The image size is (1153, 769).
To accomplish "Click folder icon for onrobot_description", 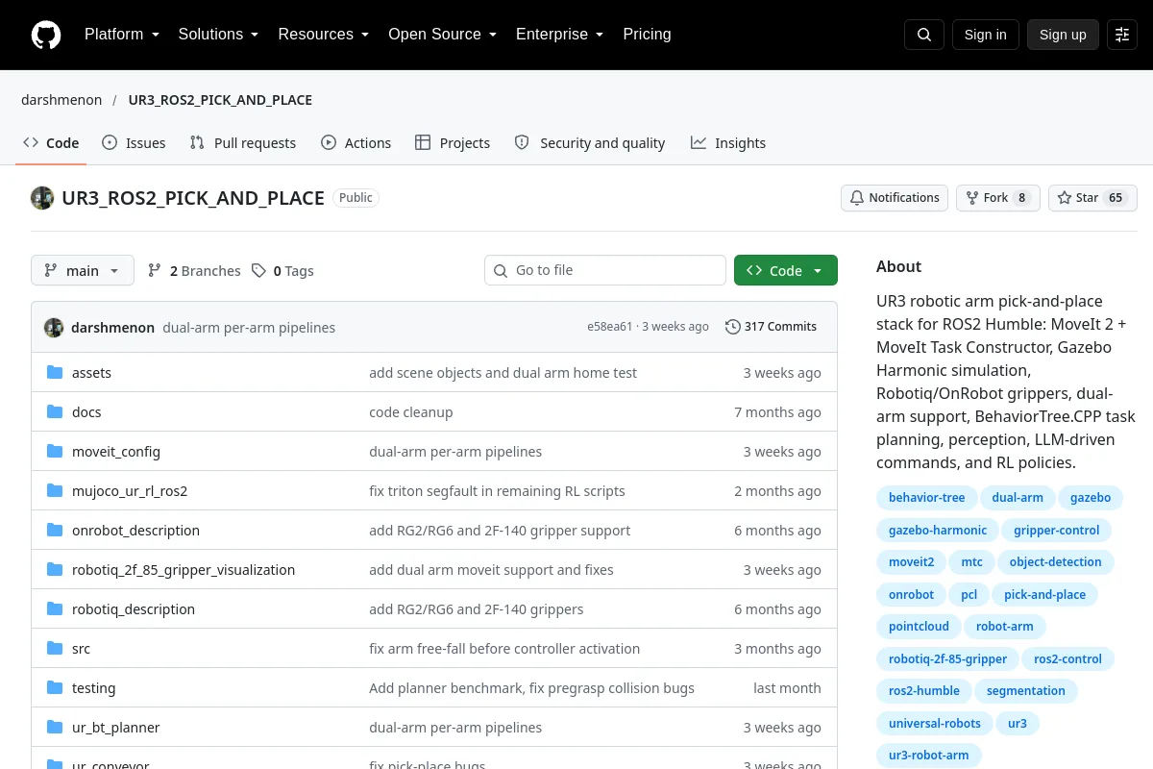I will point(55,531).
